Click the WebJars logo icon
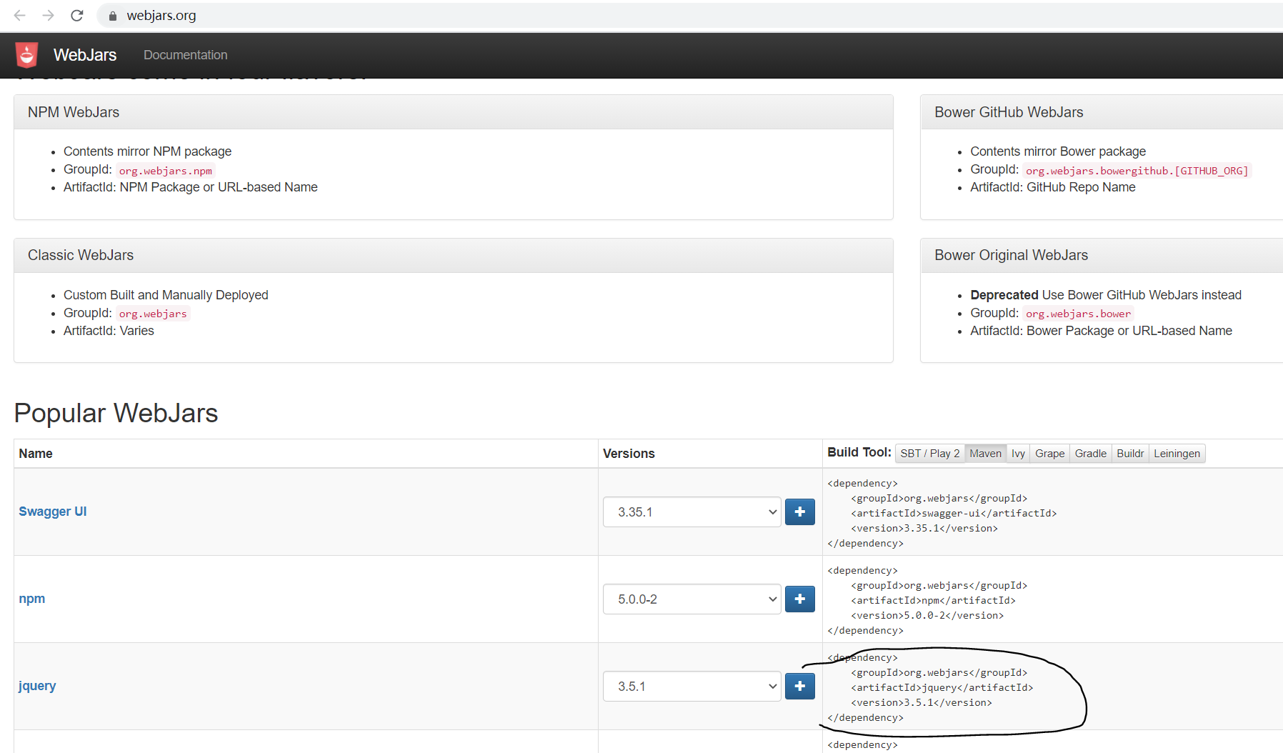 click(x=27, y=55)
